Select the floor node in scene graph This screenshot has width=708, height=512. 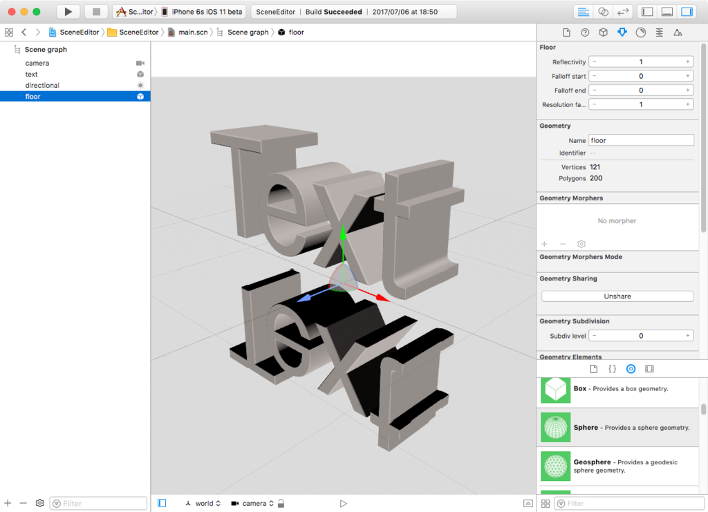click(75, 97)
